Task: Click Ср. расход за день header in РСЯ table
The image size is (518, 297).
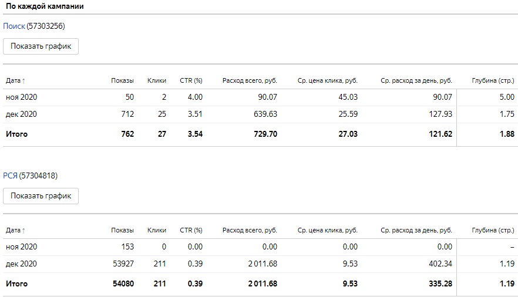Action: 416,231
